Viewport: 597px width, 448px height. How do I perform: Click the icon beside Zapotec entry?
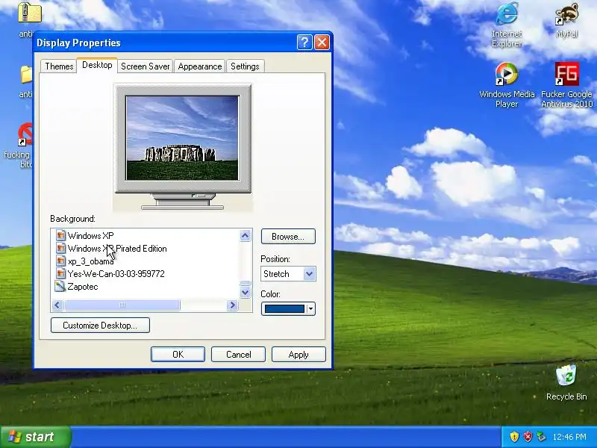pyautogui.click(x=60, y=287)
